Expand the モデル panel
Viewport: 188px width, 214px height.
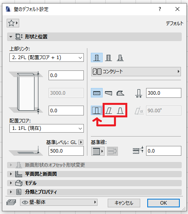[94, 183]
